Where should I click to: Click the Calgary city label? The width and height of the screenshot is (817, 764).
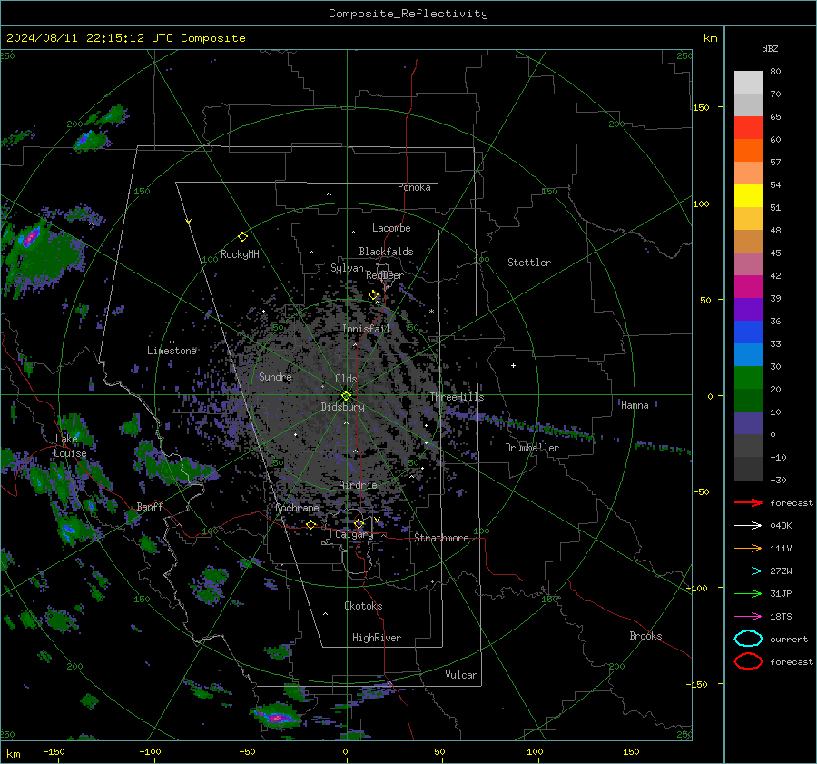coord(354,534)
